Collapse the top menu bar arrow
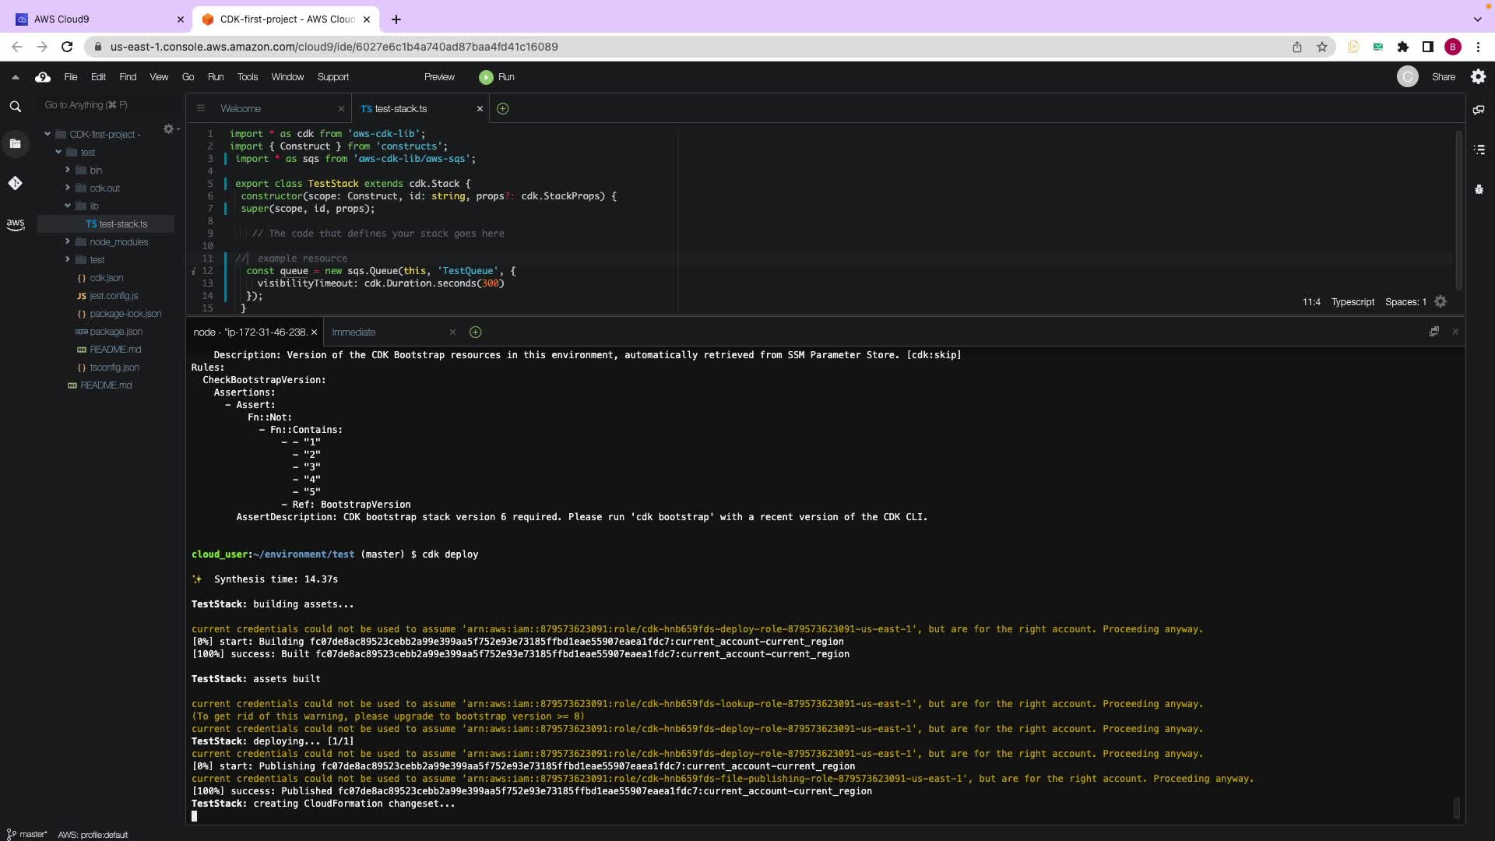The image size is (1495, 841). click(15, 77)
